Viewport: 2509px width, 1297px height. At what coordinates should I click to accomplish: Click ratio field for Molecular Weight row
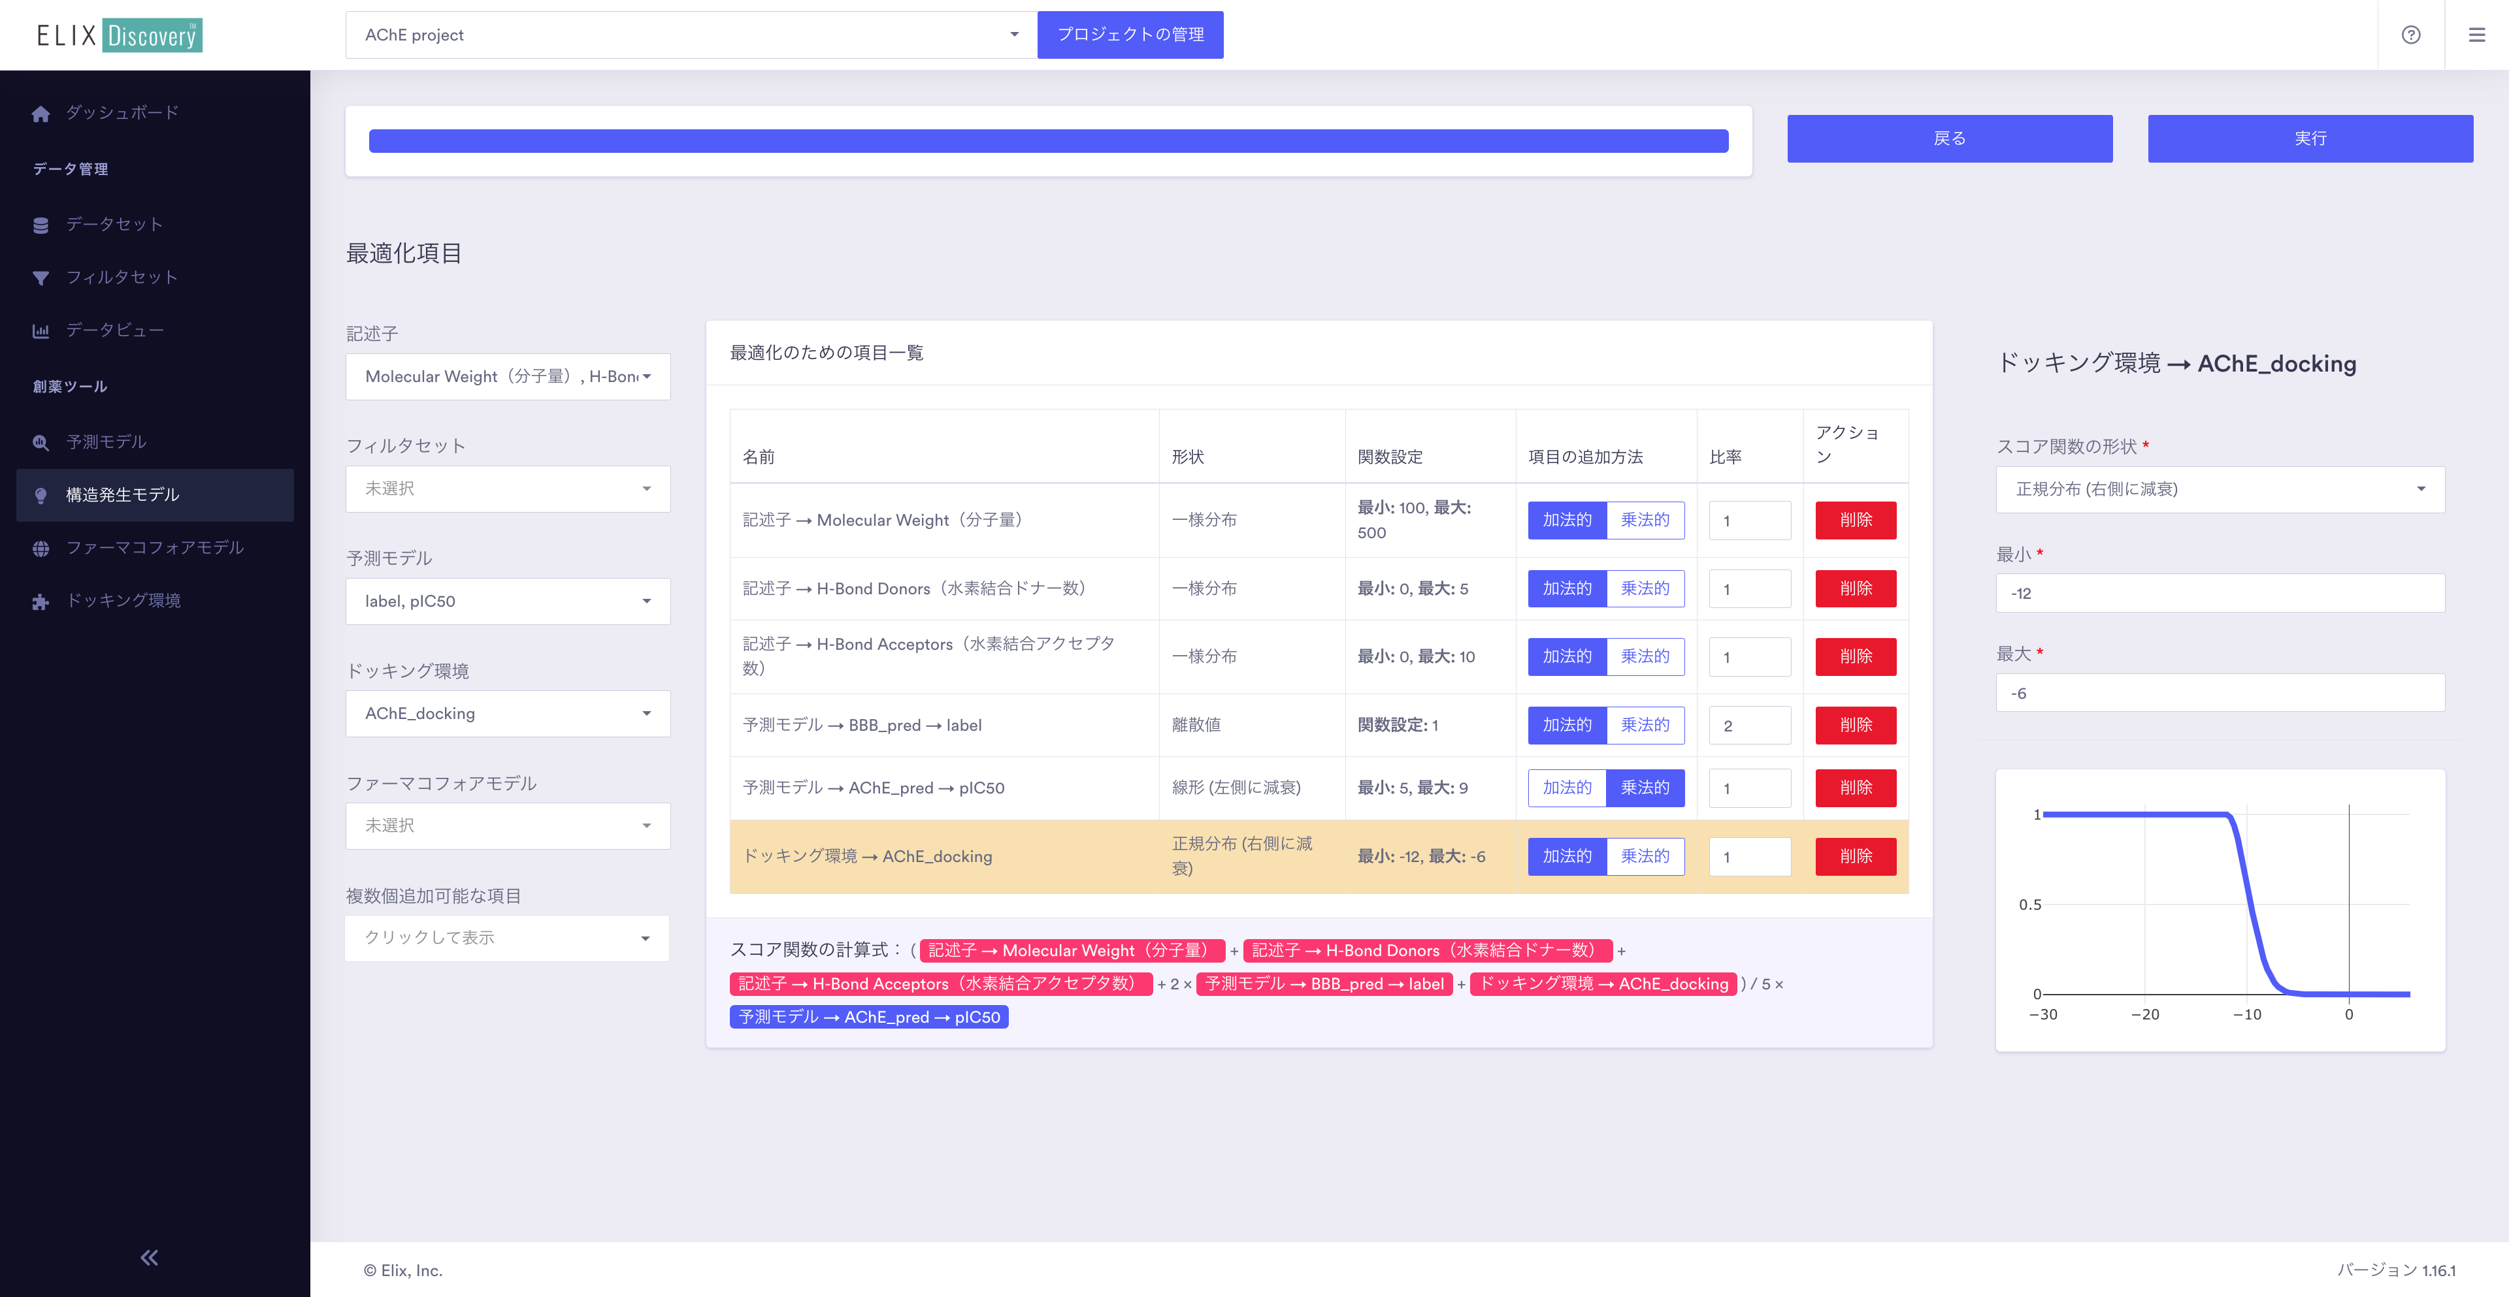click(x=1749, y=521)
